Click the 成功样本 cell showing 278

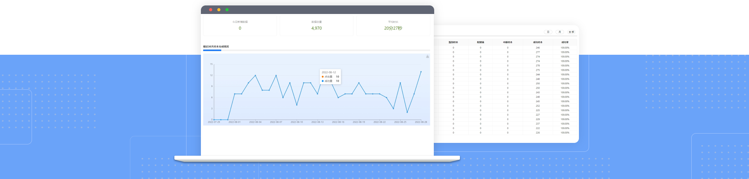pos(538,66)
